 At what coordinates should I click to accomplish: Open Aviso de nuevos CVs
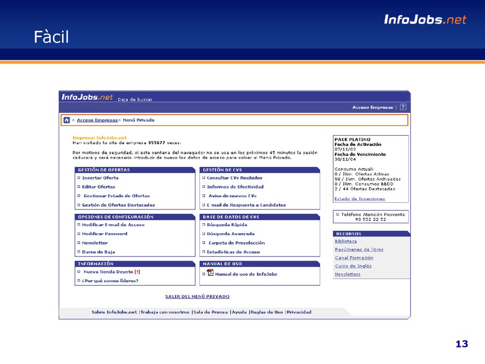click(x=232, y=196)
